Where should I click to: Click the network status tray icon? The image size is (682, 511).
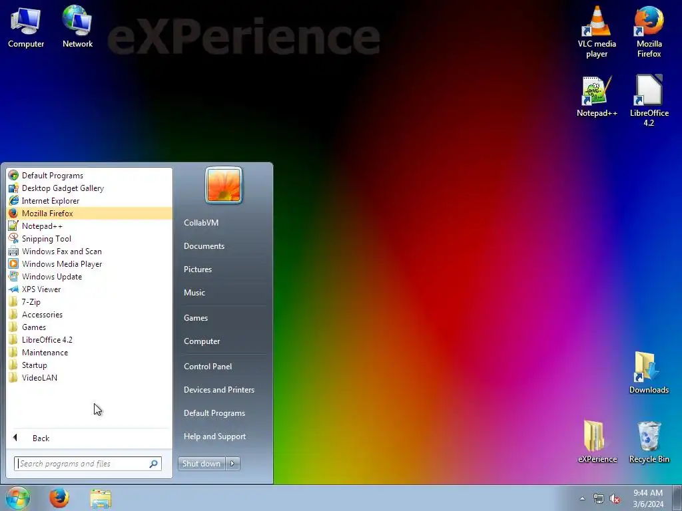tap(599, 499)
